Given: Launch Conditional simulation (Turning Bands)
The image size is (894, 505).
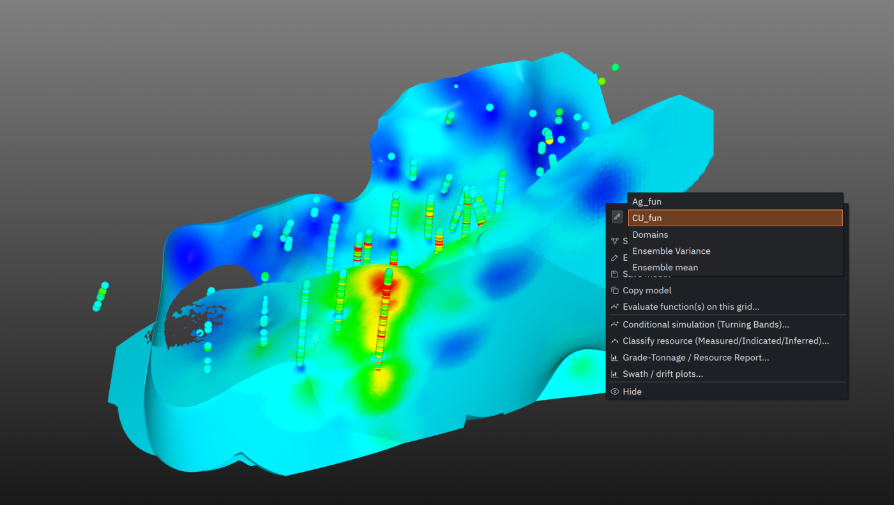Looking at the screenshot, I should pos(726,325).
